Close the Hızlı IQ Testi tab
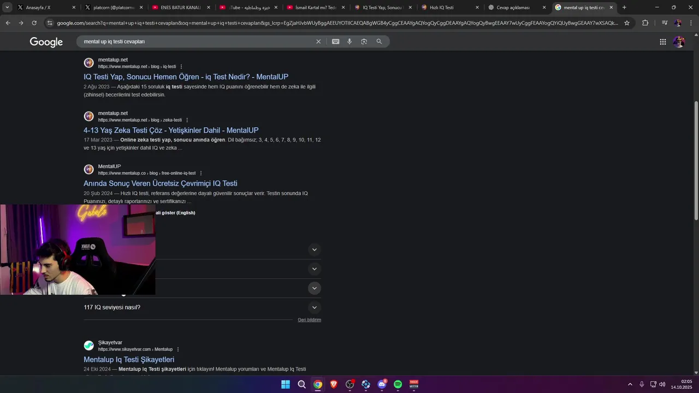Screen dimensions: 699x393 tap(477, 8)
